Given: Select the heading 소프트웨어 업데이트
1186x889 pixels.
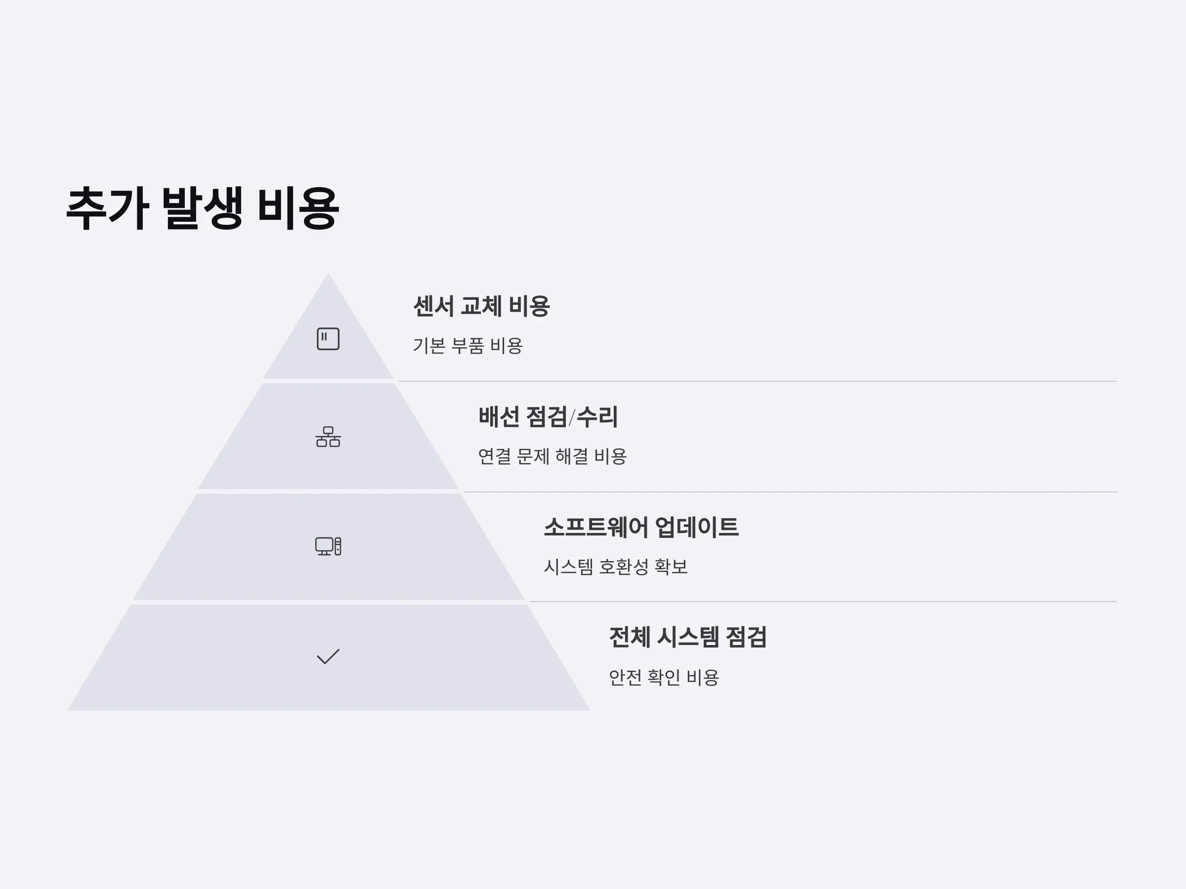Looking at the screenshot, I should [x=641, y=527].
